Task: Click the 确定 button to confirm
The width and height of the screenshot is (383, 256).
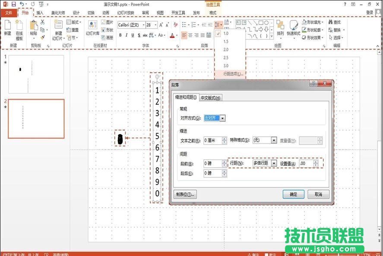Action: [x=294, y=194]
